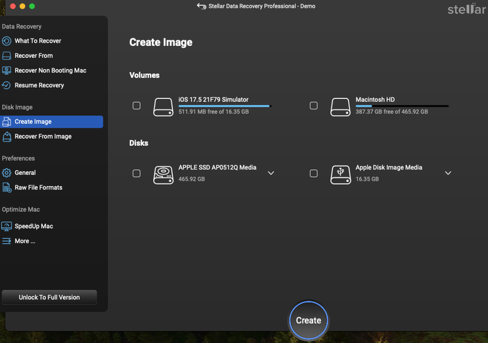Screen dimensions: 488x343
Task: Select the iOS 17.5 21F79 Simulator name
Action: 213,100
